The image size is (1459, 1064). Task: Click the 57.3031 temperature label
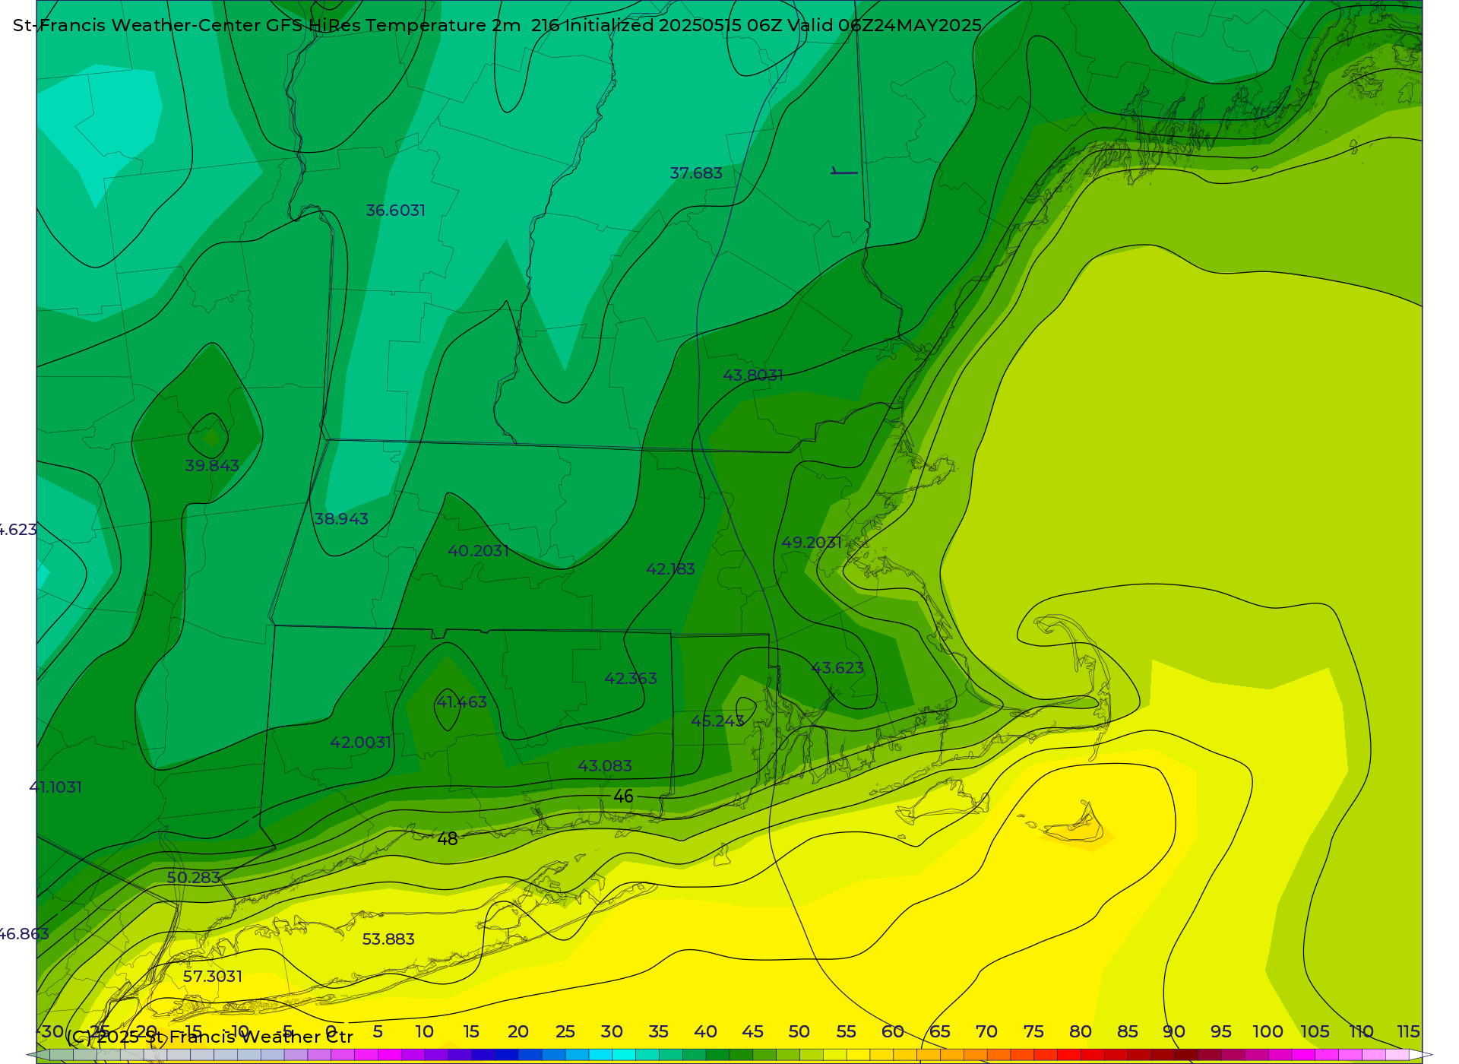[x=213, y=977]
